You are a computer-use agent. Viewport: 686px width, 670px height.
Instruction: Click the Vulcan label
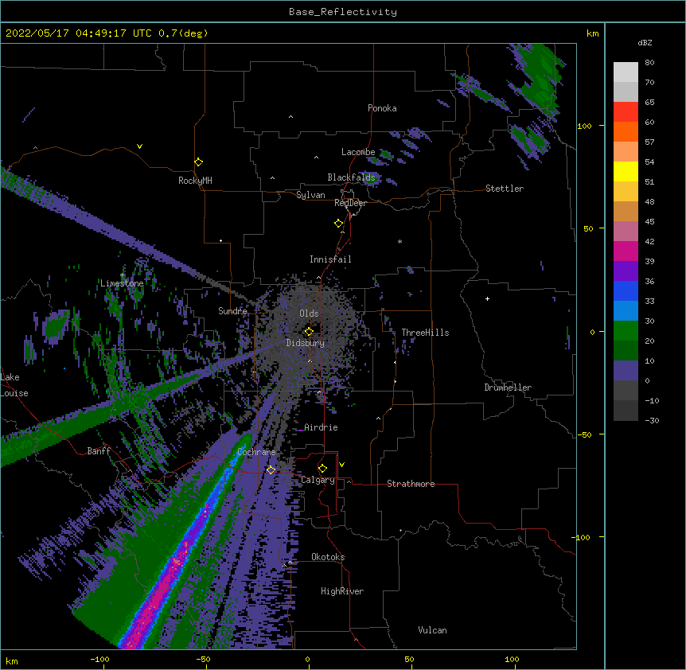point(432,630)
